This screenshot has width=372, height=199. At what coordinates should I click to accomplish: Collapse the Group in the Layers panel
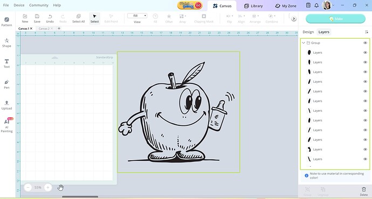point(304,43)
